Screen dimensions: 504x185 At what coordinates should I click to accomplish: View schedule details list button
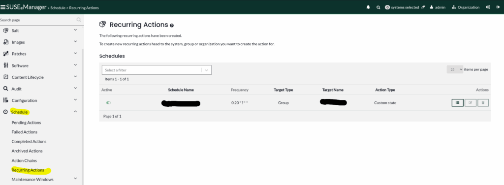coord(457,103)
